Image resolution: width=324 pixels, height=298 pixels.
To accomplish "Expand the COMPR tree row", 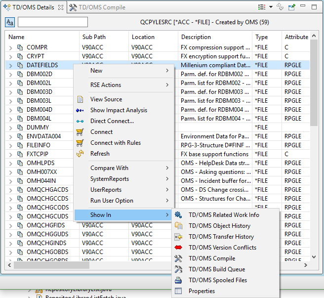I will click(x=11, y=47).
